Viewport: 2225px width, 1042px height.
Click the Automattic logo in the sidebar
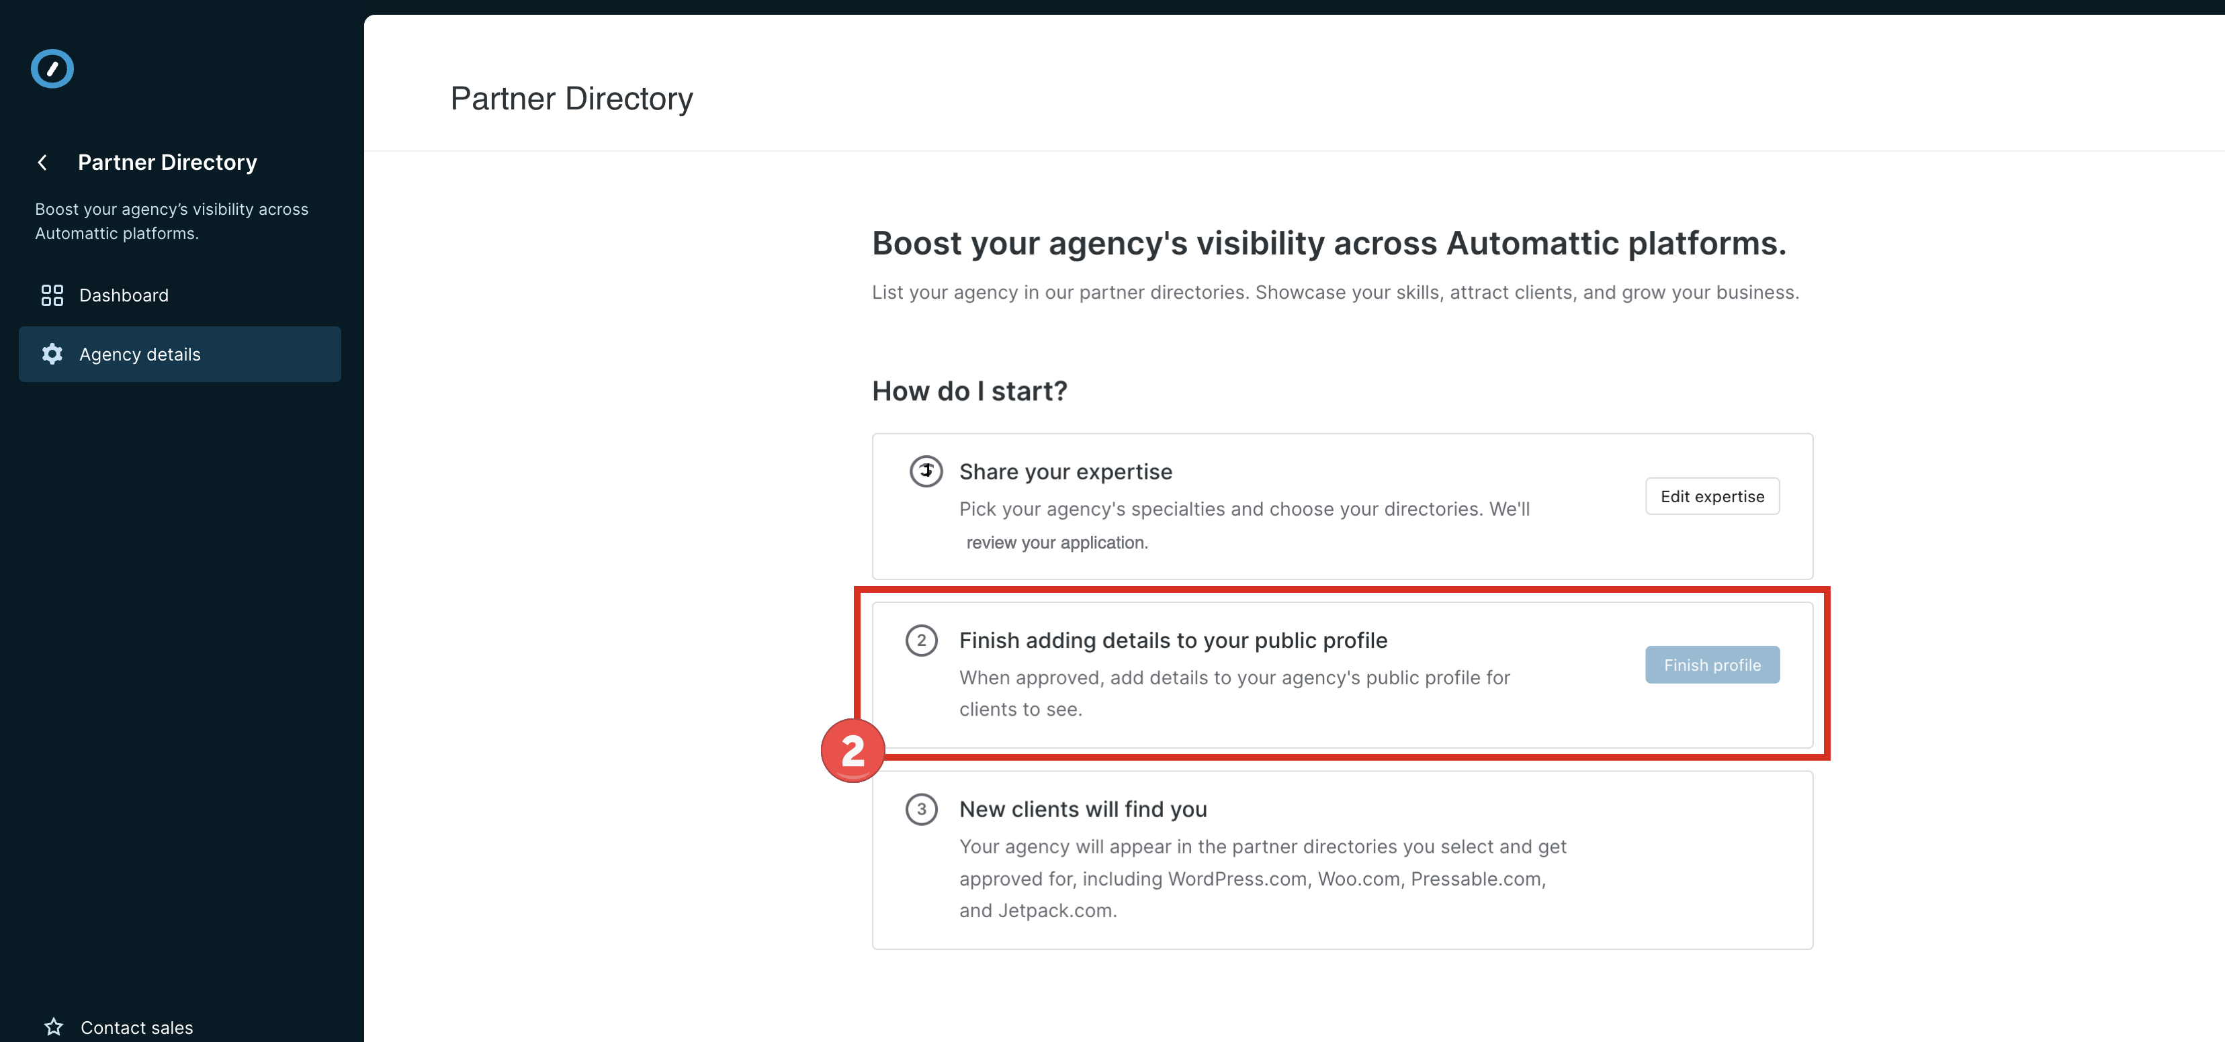52,69
